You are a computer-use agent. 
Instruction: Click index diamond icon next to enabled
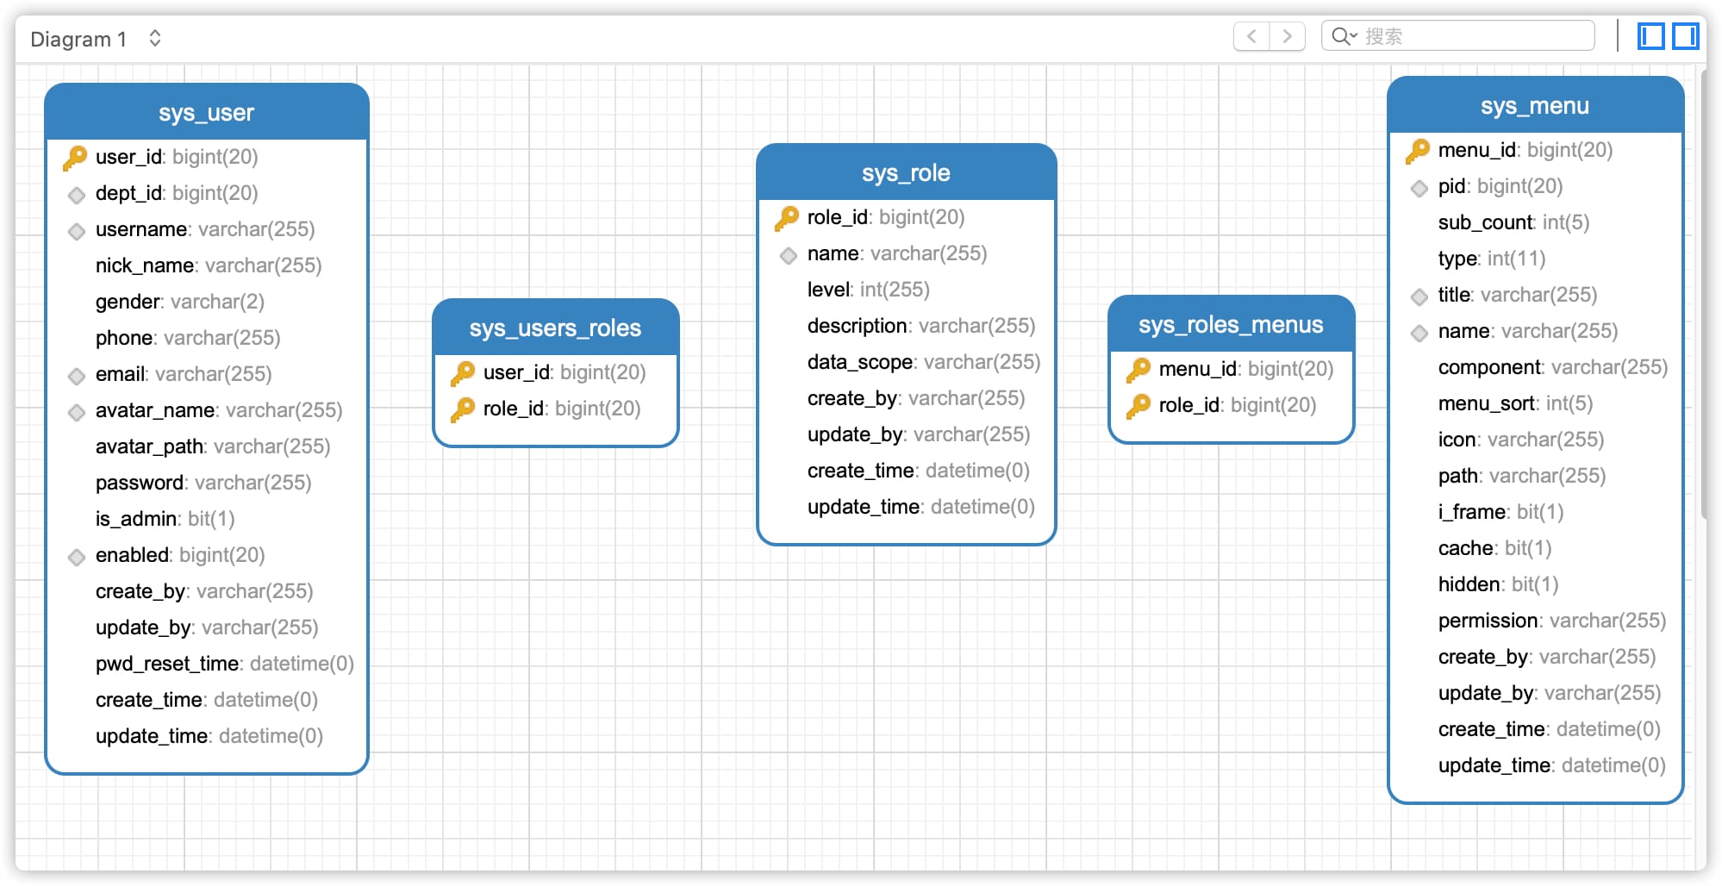(77, 557)
